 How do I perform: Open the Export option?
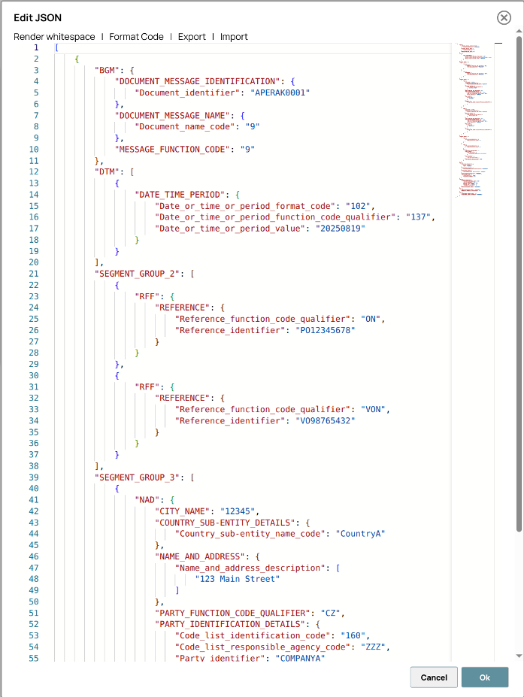[192, 37]
